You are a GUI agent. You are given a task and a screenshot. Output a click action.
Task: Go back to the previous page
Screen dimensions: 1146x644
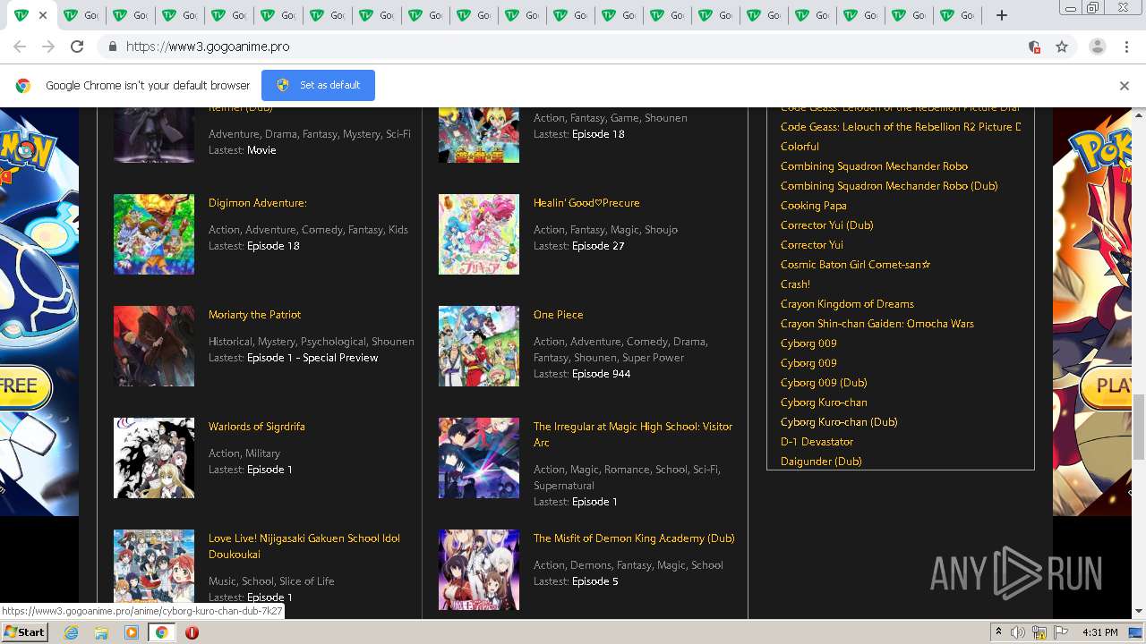click(x=20, y=47)
